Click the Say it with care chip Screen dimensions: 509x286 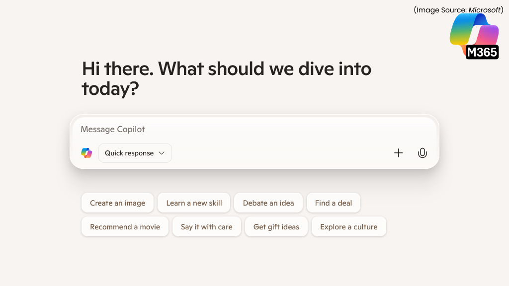tap(206, 226)
